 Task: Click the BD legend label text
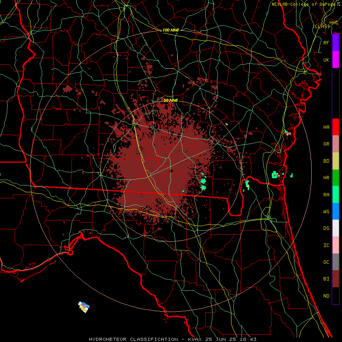326,161
